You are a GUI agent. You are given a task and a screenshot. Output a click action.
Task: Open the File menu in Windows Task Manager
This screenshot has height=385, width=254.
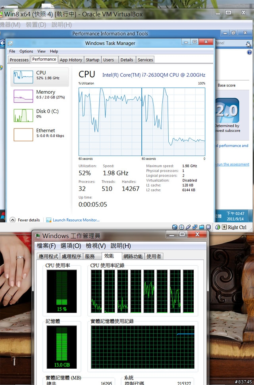pyautogui.click(x=12, y=51)
